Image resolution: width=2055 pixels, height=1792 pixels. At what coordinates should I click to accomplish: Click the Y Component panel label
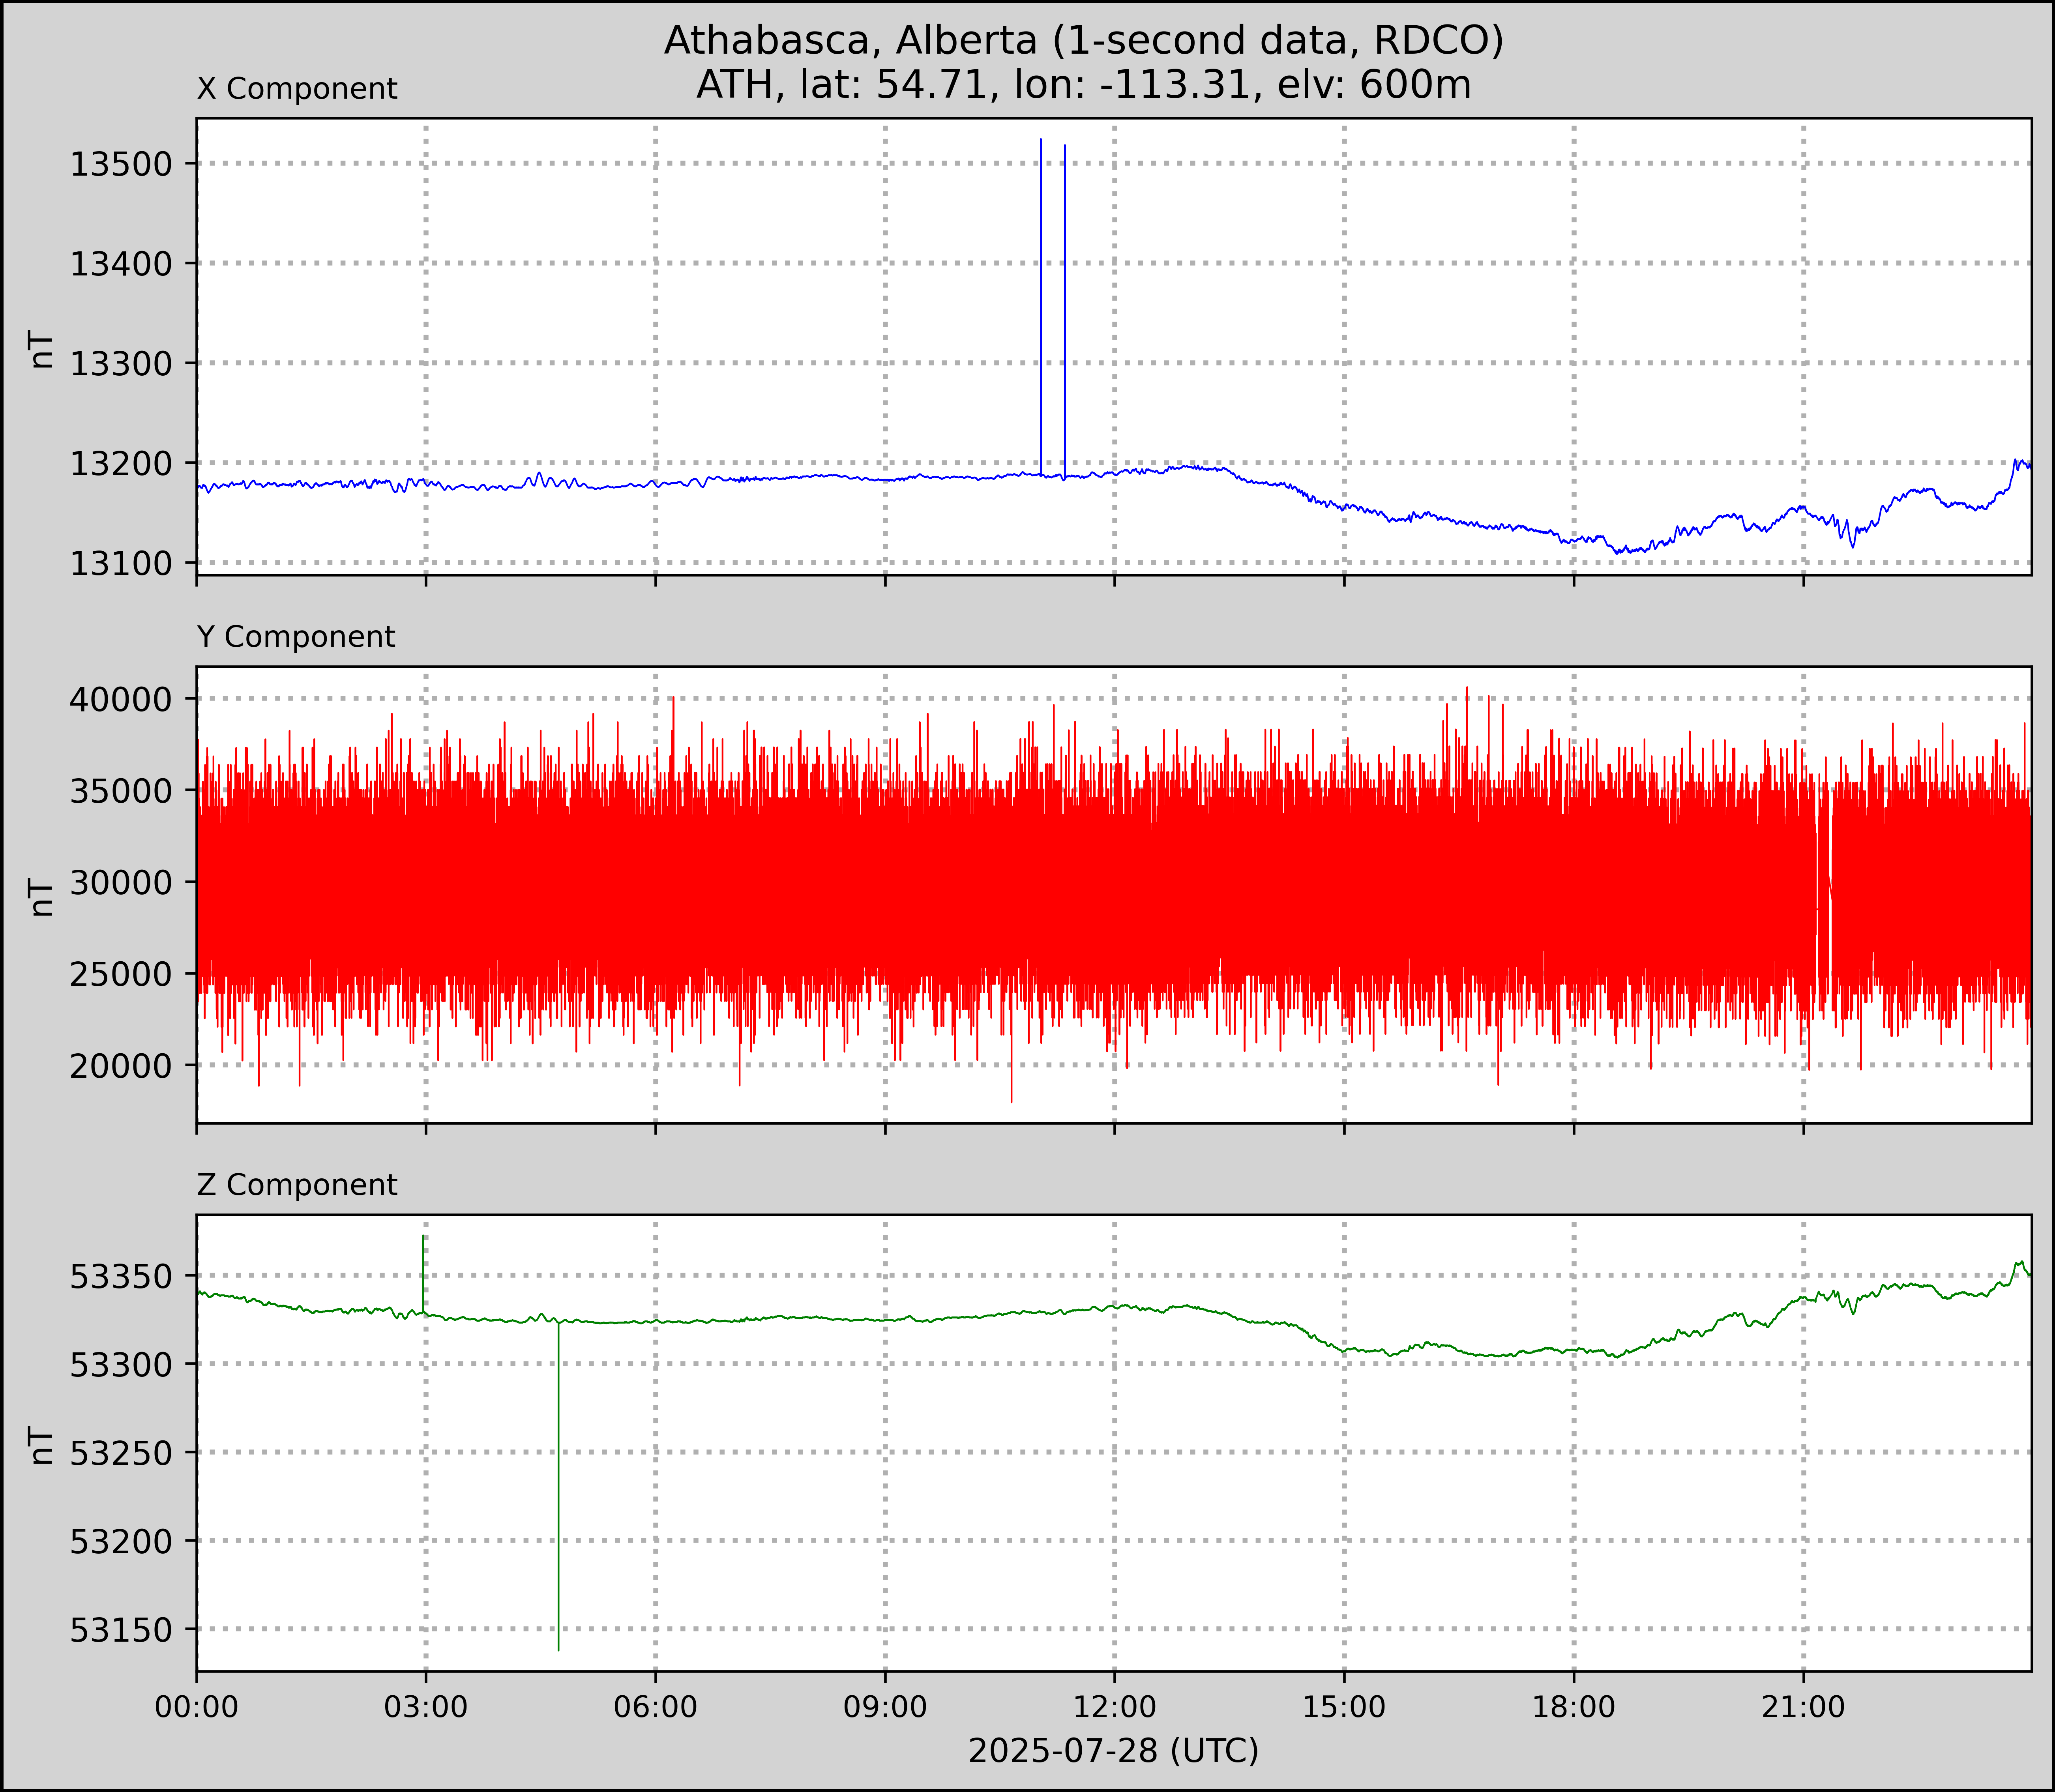pos(296,637)
